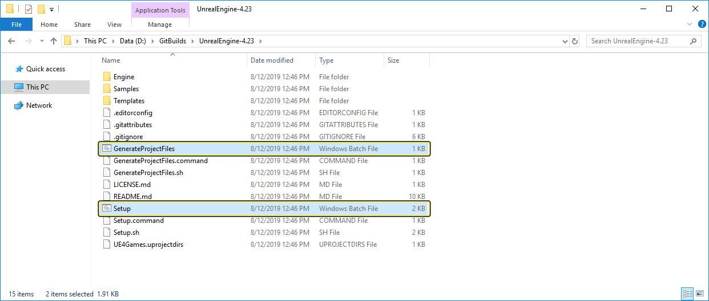Open the Help question mark icon
The width and height of the screenshot is (709, 301).
coord(702,24)
